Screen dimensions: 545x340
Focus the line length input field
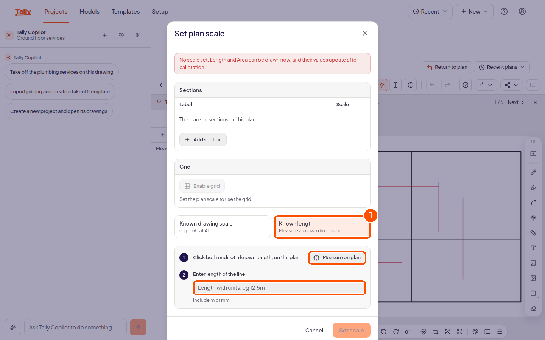click(x=279, y=288)
